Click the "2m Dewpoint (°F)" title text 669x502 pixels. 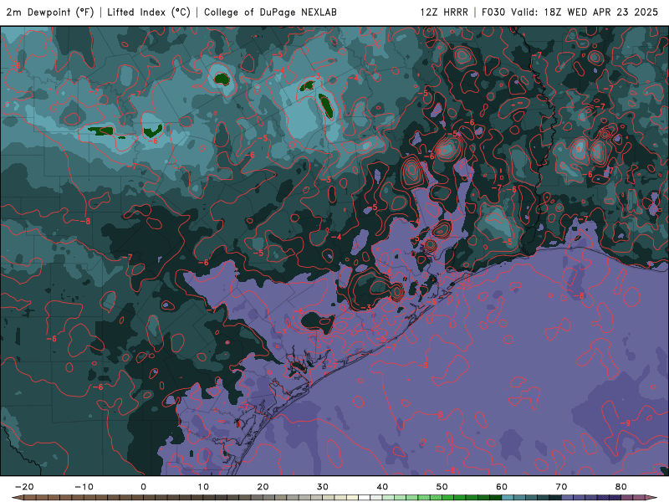tap(50, 12)
